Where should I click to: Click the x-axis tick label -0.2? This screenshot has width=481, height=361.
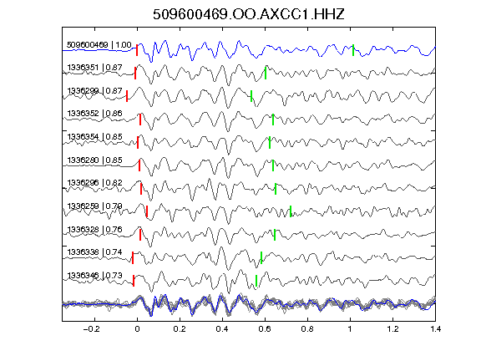pos(92,329)
